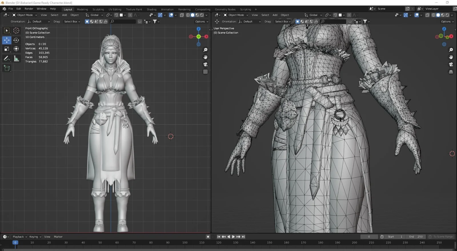Click zoom magnifier in Front Orthographic viewport
Image resolution: width=457 pixels, height=251 pixels.
[205, 50]
